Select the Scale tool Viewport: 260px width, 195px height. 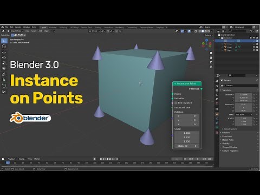4,63
